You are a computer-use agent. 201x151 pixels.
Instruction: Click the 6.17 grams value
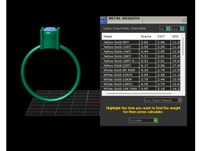pos(144,65)
